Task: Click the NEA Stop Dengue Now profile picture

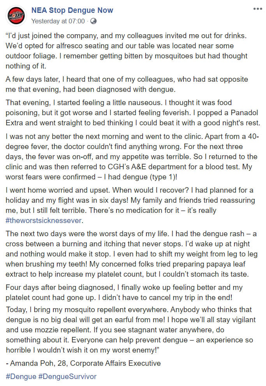Action: [x=16, y=15]
